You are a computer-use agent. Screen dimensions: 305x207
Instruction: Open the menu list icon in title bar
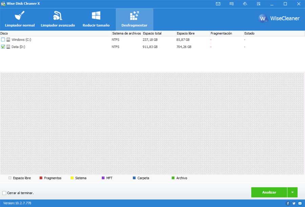[259, 4]
